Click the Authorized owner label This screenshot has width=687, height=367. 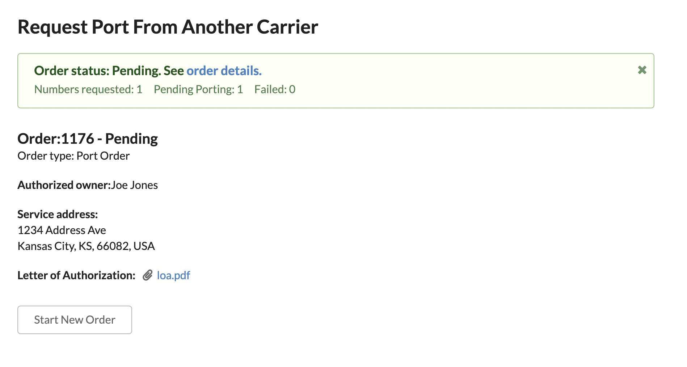(x=64, y=185)
